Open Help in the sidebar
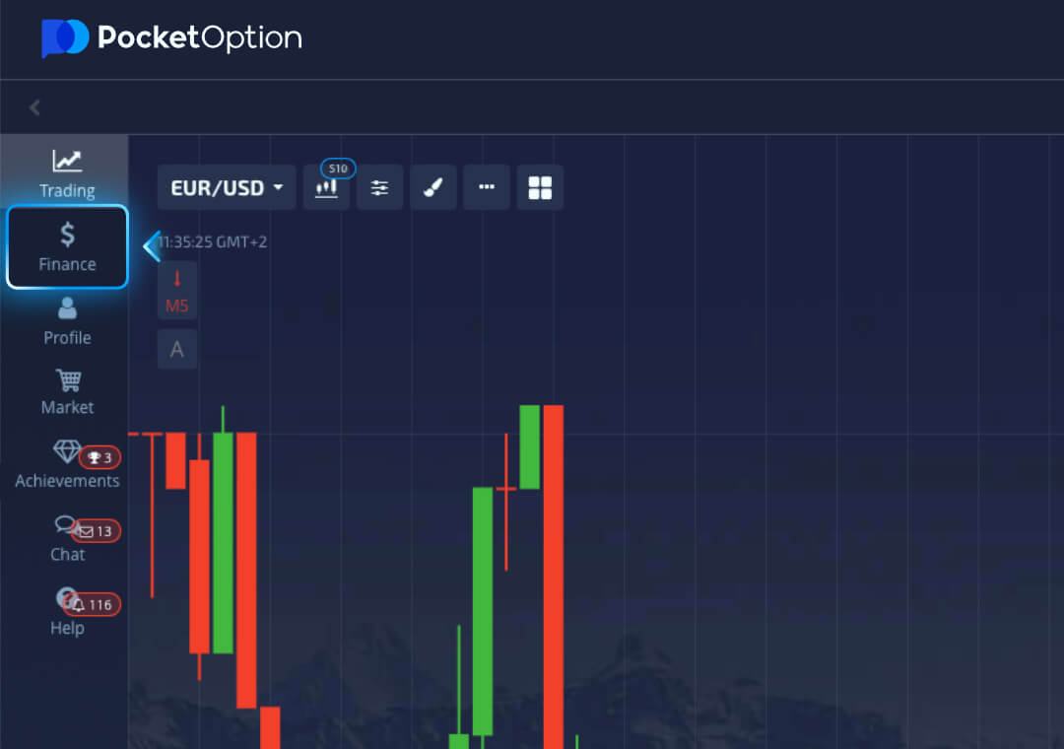 click(66, 611)
